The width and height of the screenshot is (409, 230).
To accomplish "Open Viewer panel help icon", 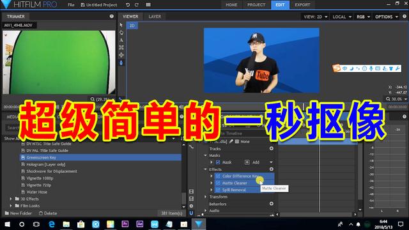I will click(x=405, y=16).
